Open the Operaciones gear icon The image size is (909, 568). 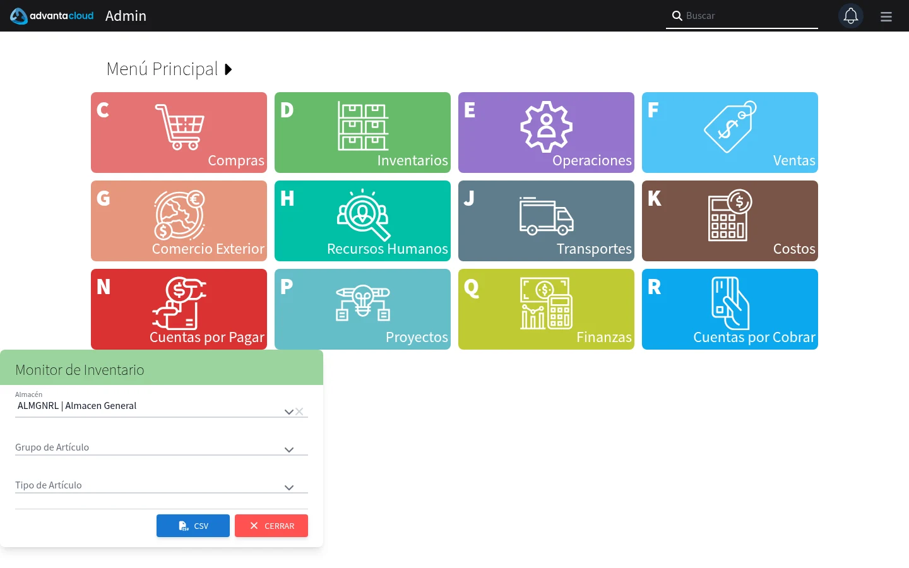coord(547,127)
